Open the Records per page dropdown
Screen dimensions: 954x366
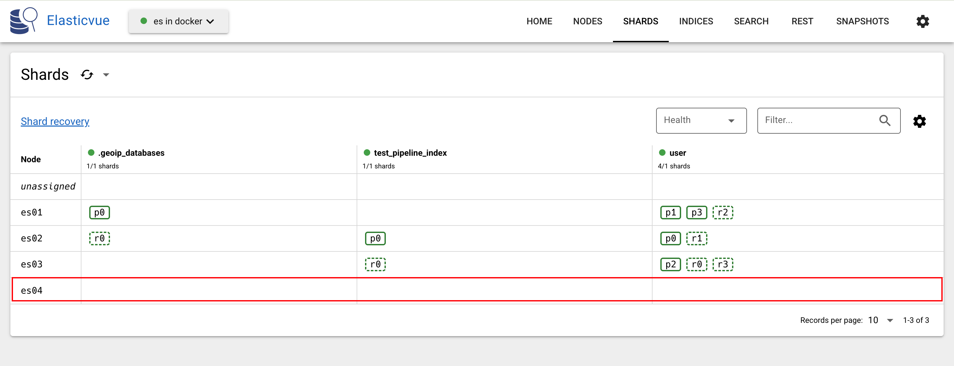(881, 320)
